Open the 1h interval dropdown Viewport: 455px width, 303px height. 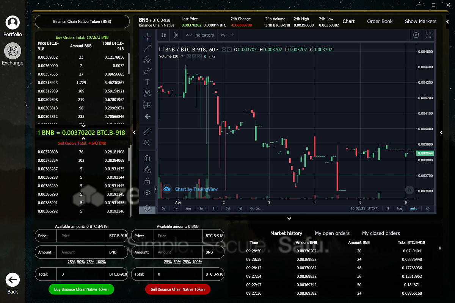pyautogui.click(x=164, y=35)
